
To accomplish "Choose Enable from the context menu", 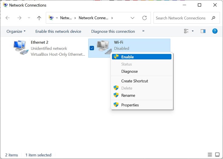I will point(142,57).
